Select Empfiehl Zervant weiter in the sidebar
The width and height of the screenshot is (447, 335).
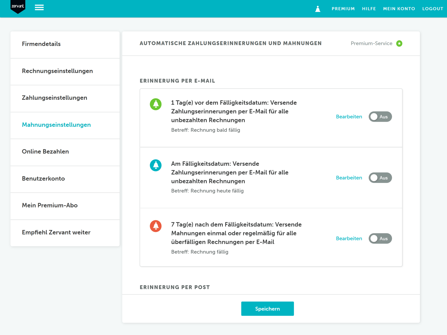tap(56, 232)
